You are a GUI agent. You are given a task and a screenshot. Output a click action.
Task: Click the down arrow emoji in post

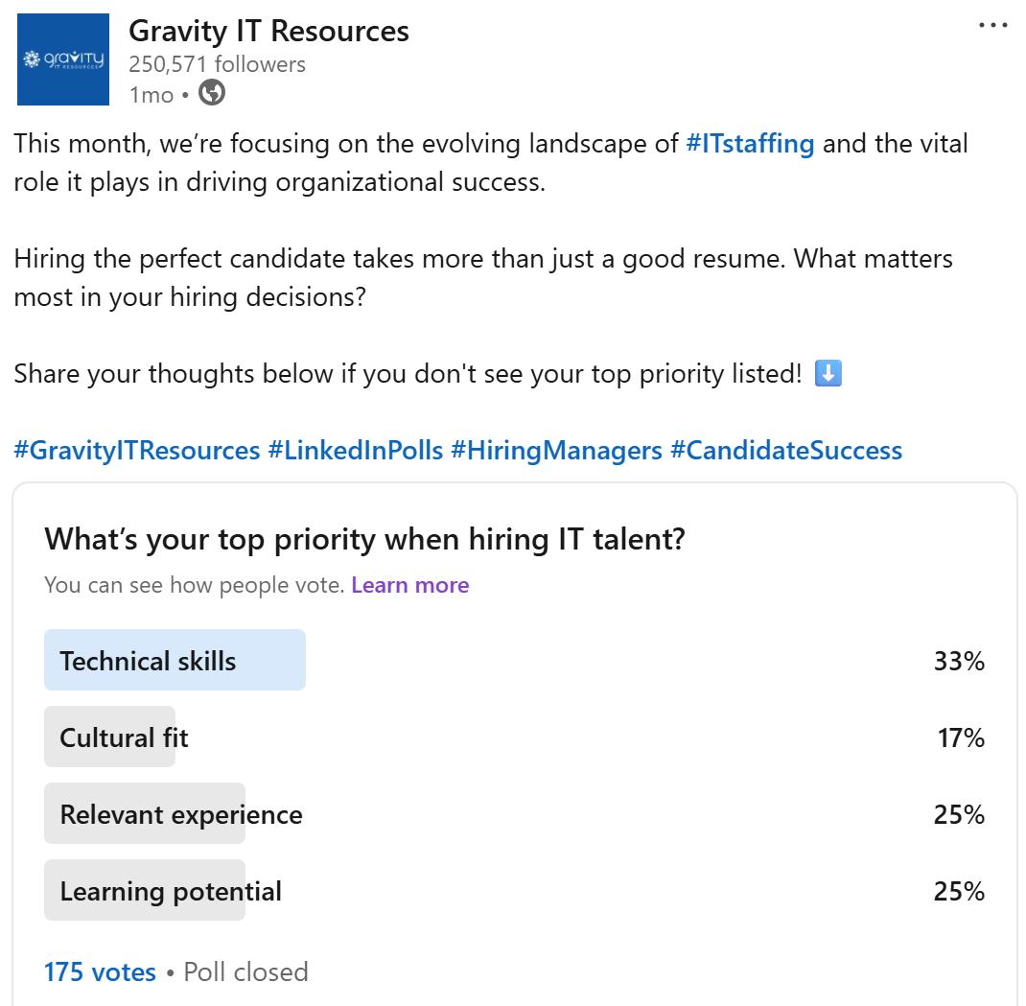[828, 374]
